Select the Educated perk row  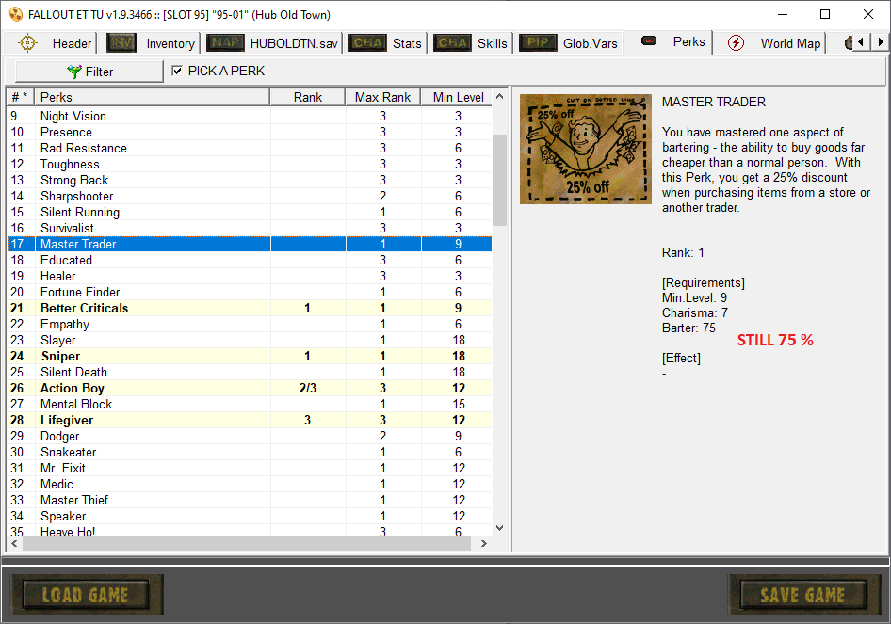tap(250, 260)
